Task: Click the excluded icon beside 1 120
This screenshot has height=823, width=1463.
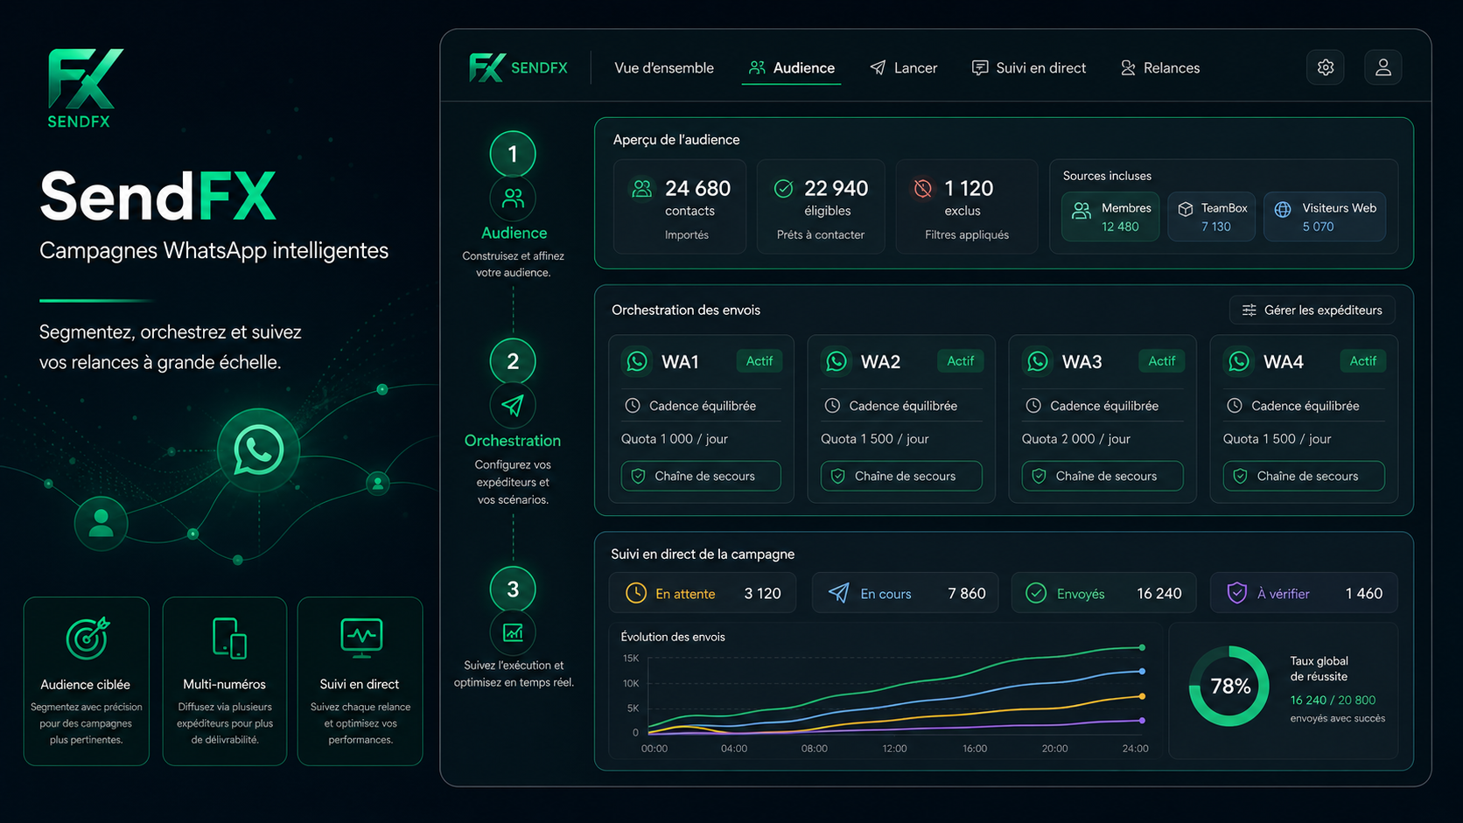Action: coord(922,188)
